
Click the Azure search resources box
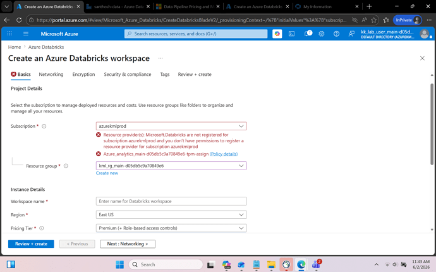[196, 34]
